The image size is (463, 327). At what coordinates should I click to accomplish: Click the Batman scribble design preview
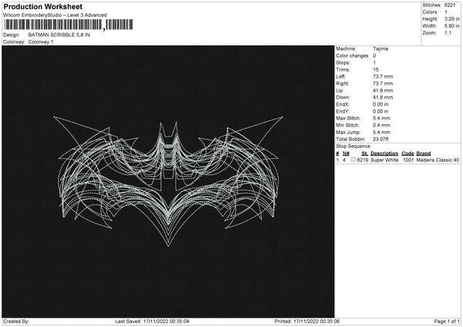point(168,181)
